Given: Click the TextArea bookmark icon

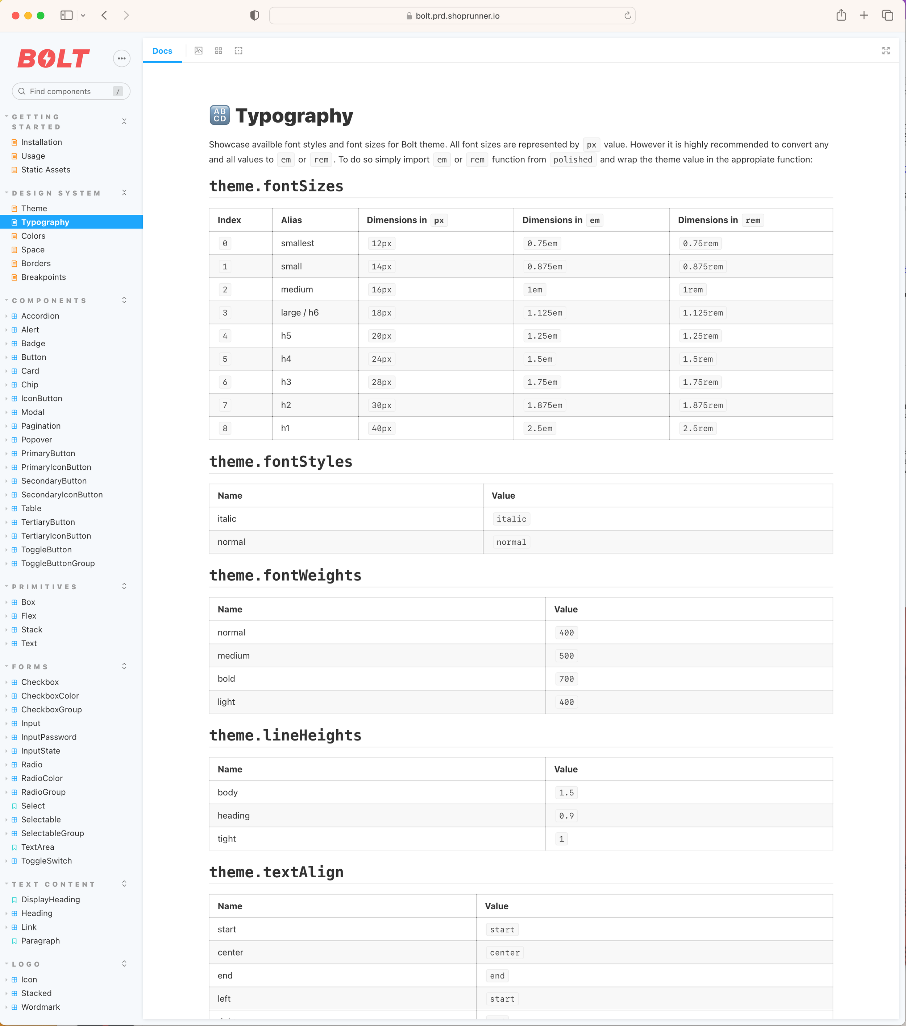Looking at the screenshot, I should tap(14, 847).
